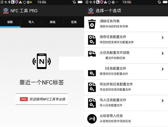The height and width of the screenshot is (127, 168).
Task: Select 保存任务配置文件 option
Action: click(x=126, y=40)
